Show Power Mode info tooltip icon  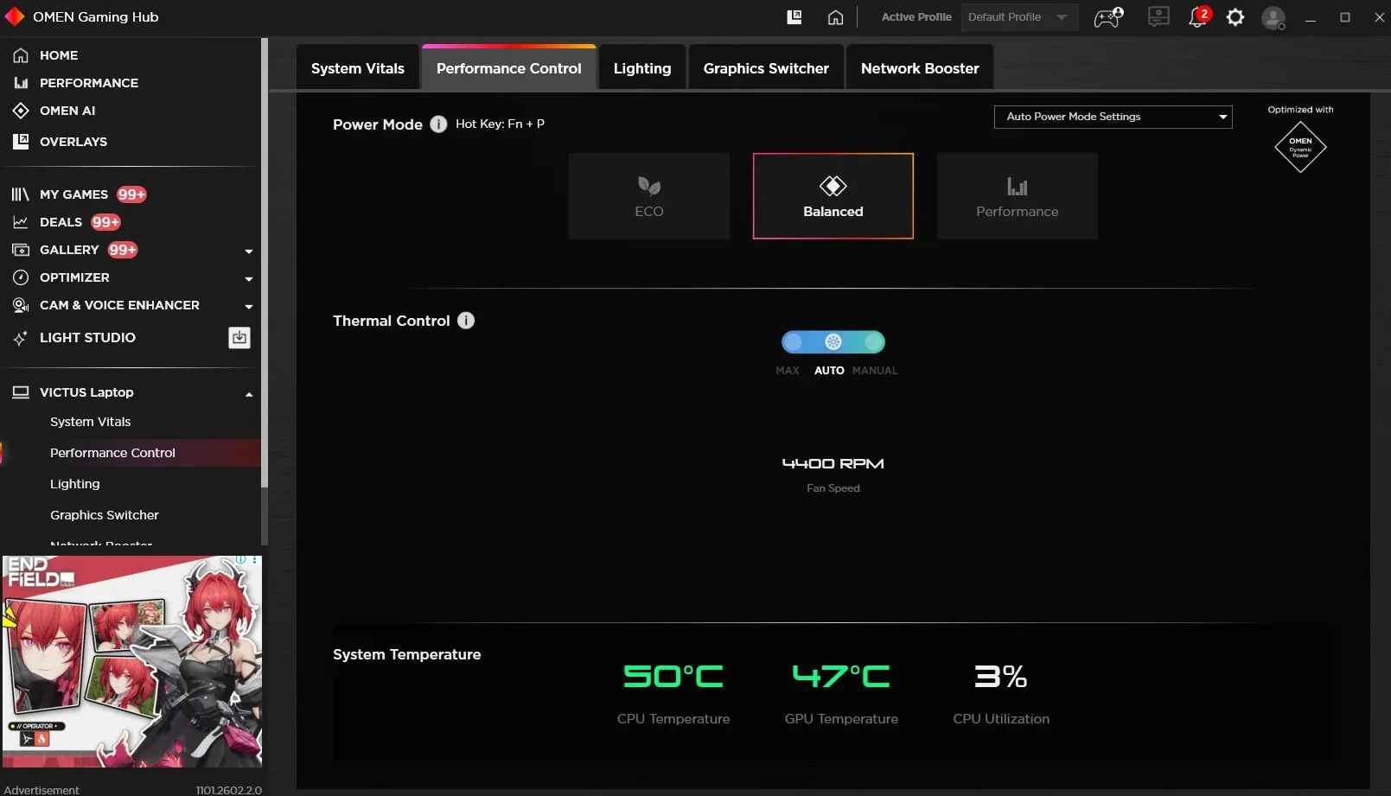click(x=439, y=124)
